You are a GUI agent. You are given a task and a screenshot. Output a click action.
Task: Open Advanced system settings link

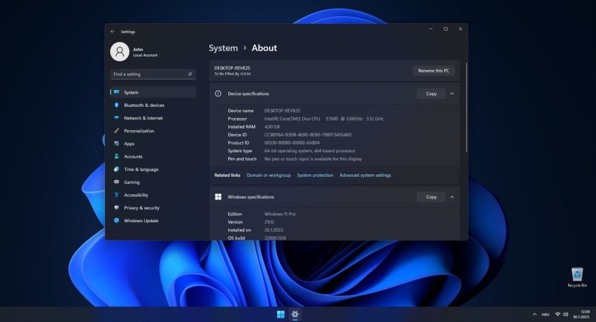point(365,175)
